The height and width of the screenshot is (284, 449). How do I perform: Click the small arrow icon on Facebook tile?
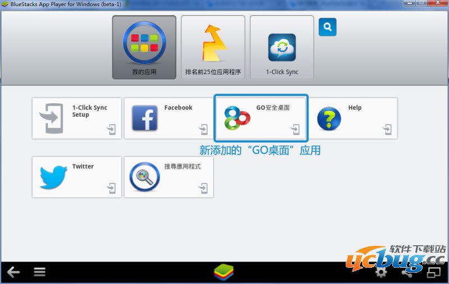click(x=203, y=130)
